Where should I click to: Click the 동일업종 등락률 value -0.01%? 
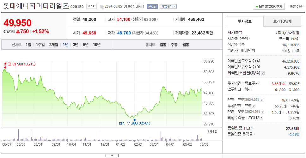pyautogui.click(x=294, y=134)
